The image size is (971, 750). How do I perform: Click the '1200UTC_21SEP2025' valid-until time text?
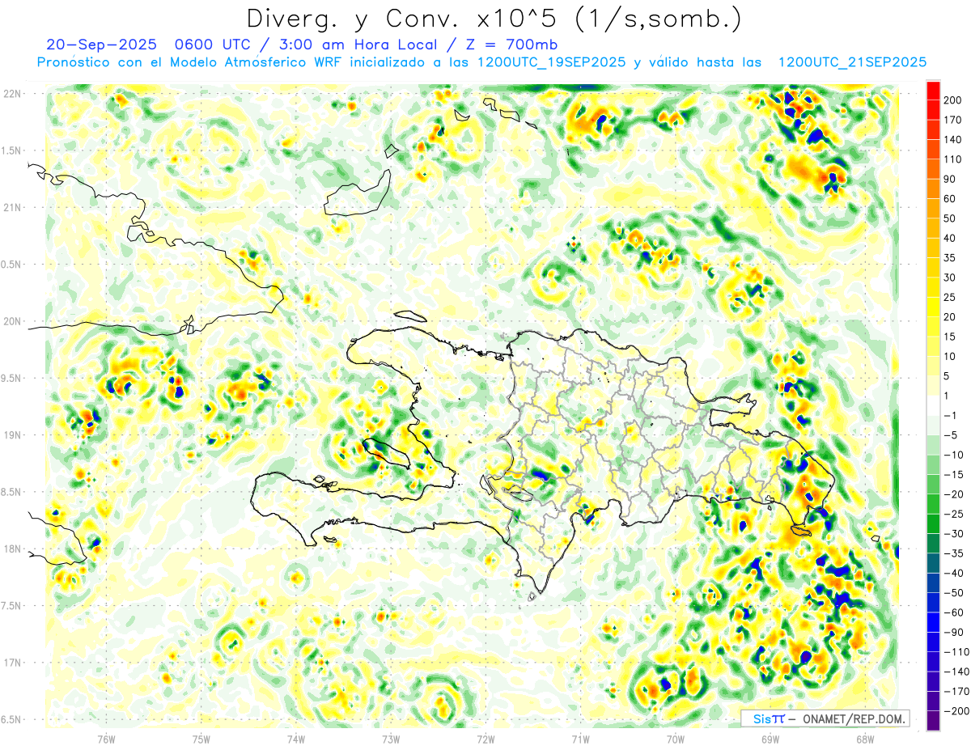pyautogui.click(x=852, y=62)
